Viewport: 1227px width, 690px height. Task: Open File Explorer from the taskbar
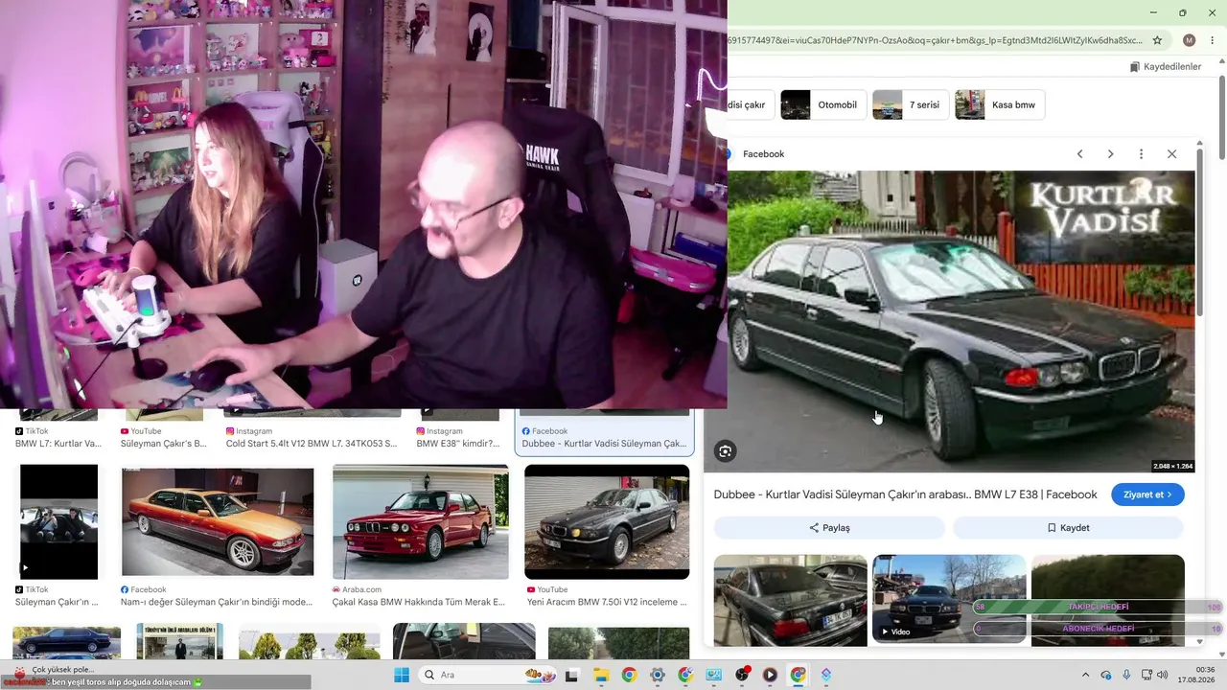[x=600, y=675]
